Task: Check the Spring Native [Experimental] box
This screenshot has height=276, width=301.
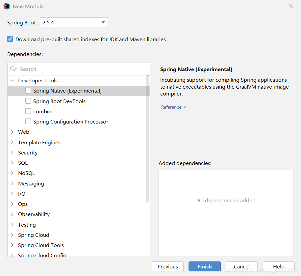Action: (28, 91)
